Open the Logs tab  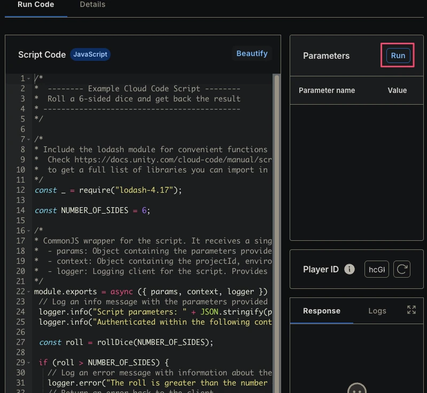click(x=377, y=311)
